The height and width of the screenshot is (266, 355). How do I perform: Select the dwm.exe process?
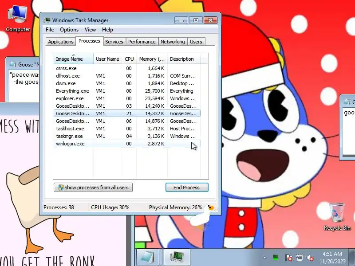coord(127,83)
